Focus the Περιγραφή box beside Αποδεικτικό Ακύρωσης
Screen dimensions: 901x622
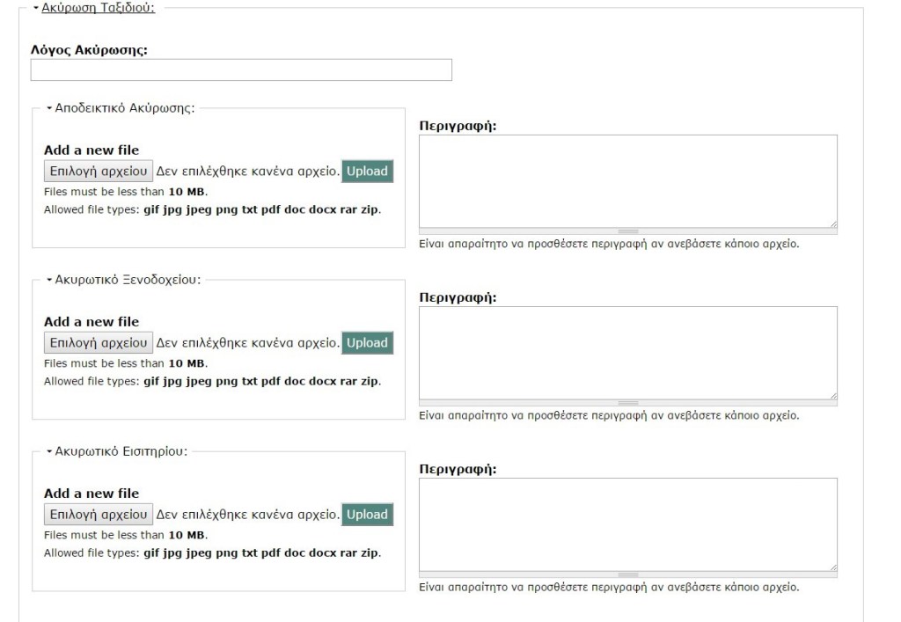[x=627, y=181]
